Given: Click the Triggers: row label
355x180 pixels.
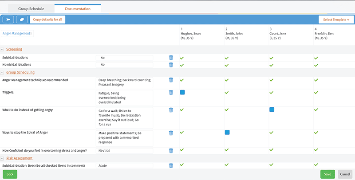Looking at the screenshot, I should (8, 92).
